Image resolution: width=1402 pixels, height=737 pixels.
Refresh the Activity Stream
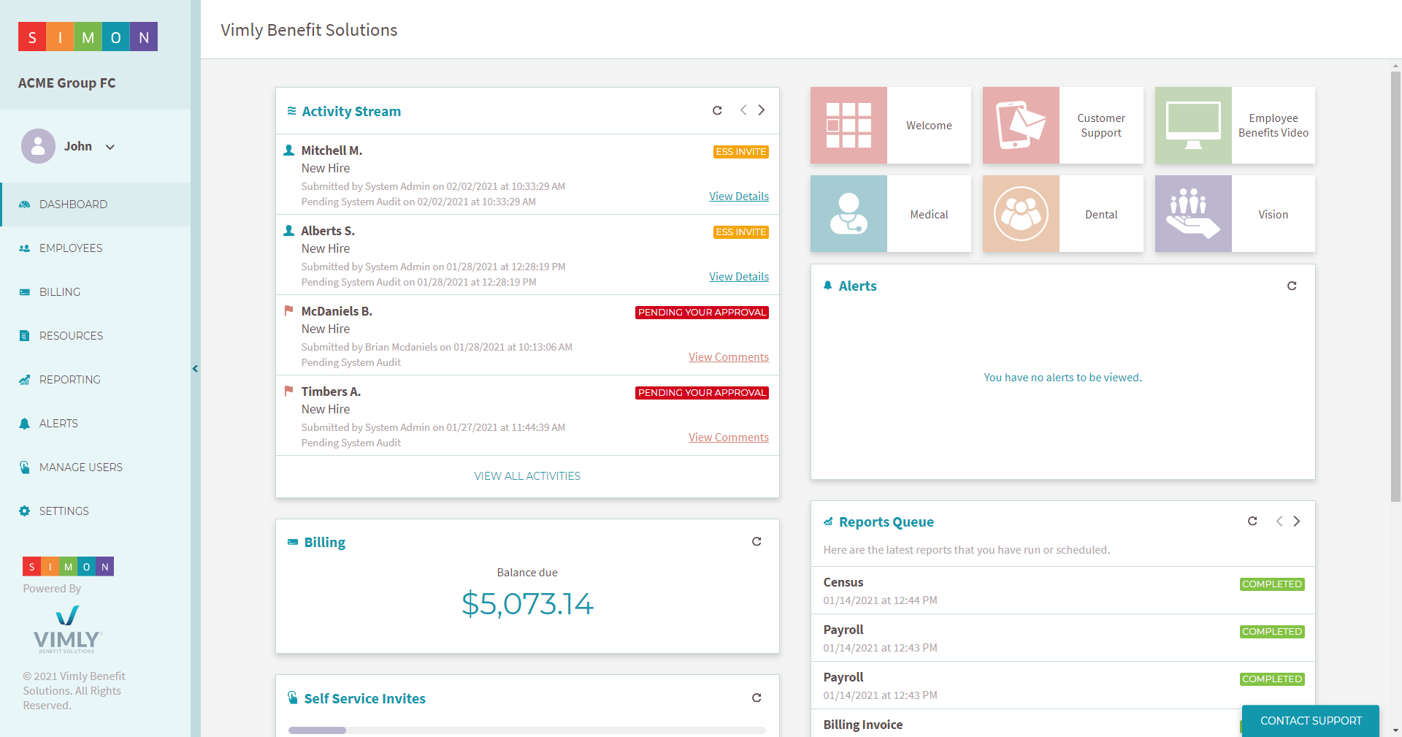717,110
